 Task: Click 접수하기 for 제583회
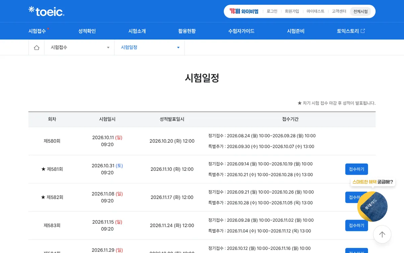point(357,225)
